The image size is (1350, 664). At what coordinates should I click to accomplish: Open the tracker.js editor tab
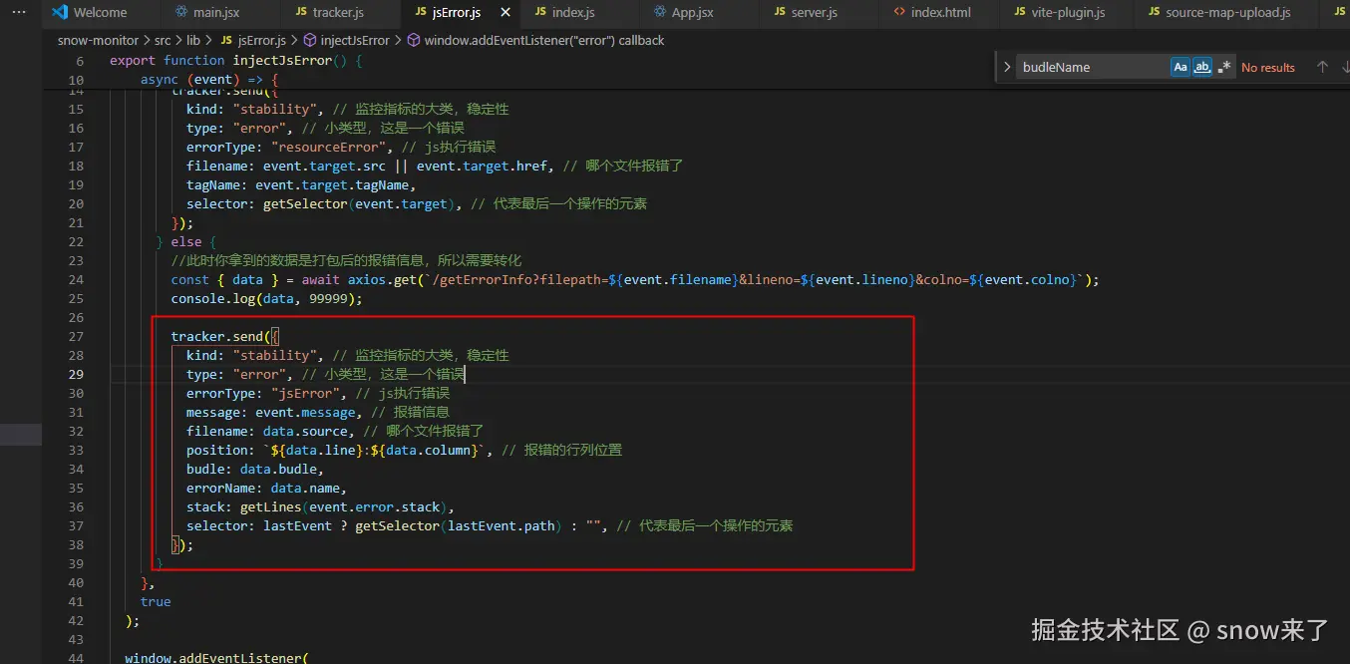click(330, 12)
